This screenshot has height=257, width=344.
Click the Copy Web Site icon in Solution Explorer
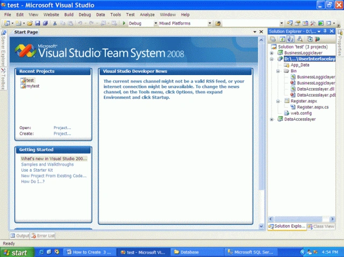(x=310, y=39)
